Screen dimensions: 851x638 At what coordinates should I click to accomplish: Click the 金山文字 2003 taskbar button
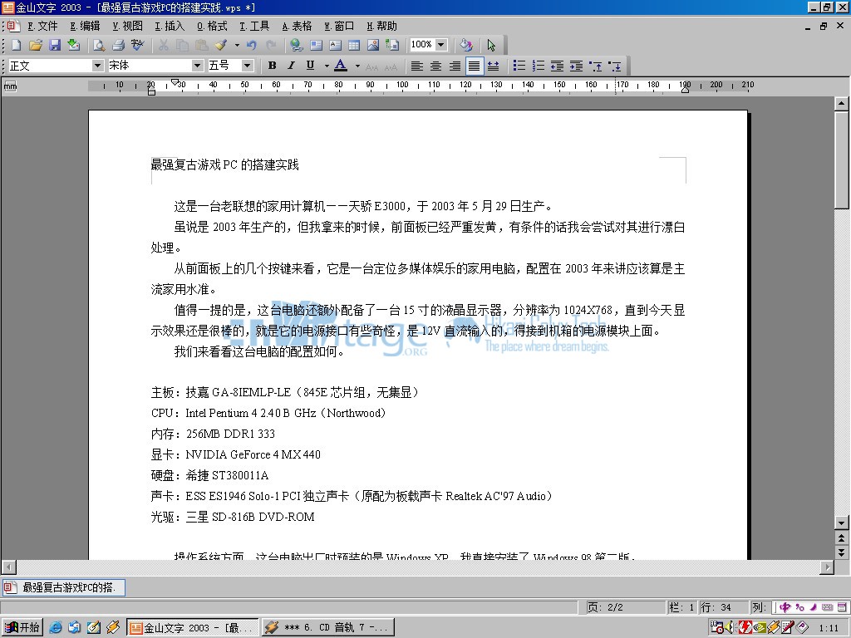click(193, 628)
